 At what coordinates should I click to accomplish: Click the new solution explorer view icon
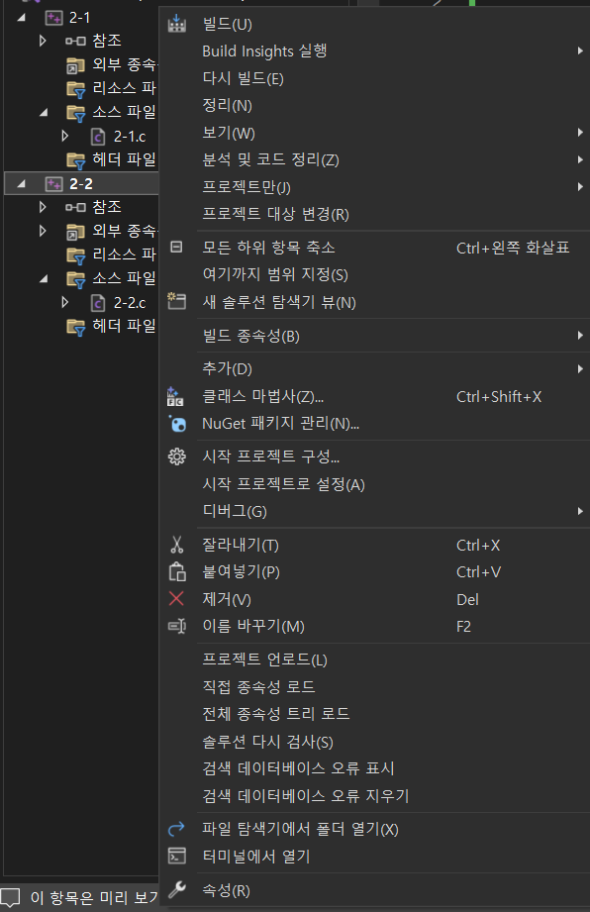(177, 301)
